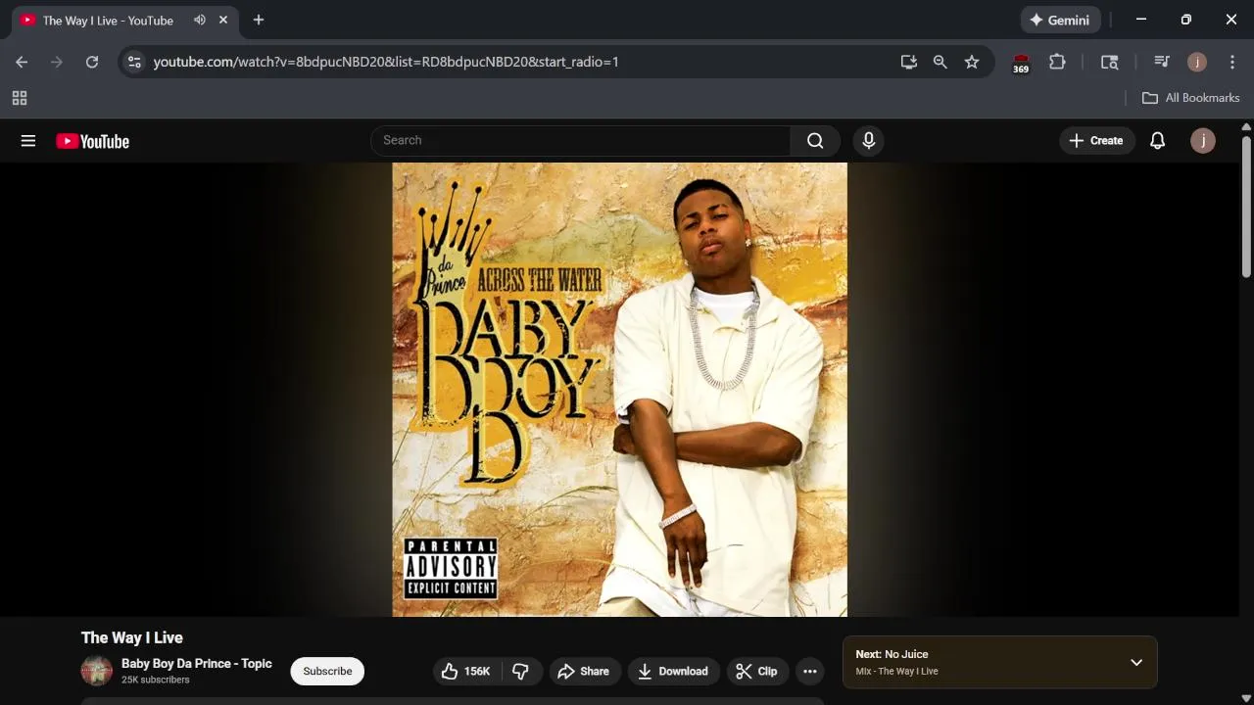Screen dimensions: 1254x705
Task: Dislike this video
Action: coord(521,671)
